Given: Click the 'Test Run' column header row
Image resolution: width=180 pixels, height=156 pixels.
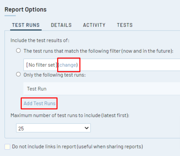Looking at the screenshot, I should coord(102,89).
